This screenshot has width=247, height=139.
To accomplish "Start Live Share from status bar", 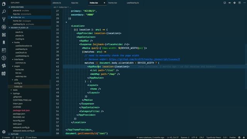I will click(x=31, y=137).
